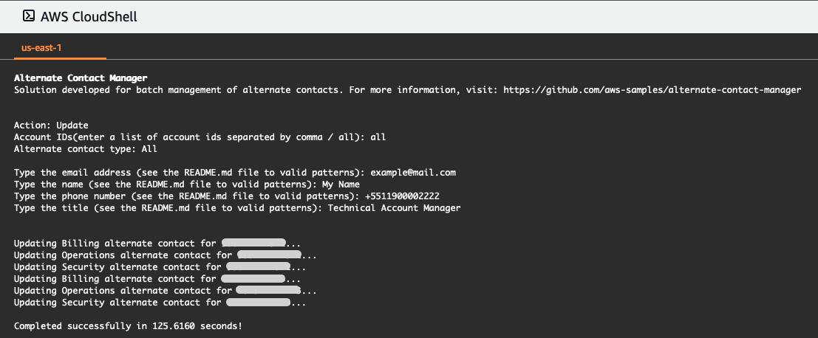Click the last Updating Security alternate contact line

[x=160, y=303]
